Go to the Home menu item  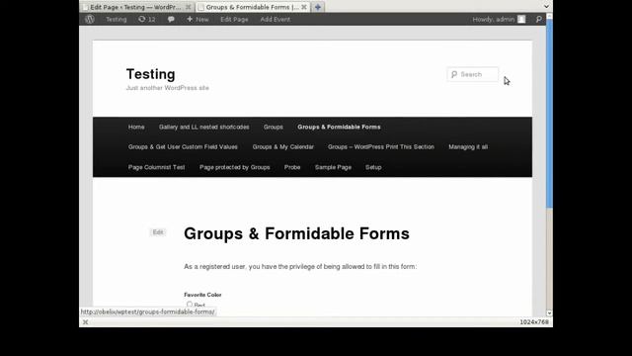pos(136,127)
